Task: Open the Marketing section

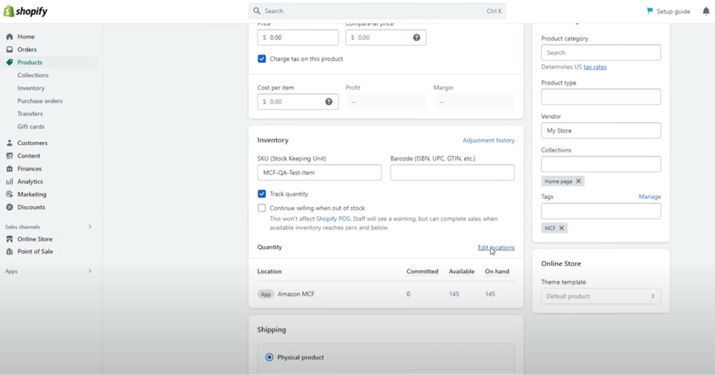Action: tap(31, 194)
